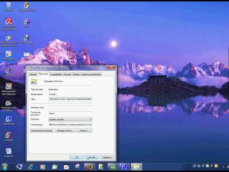Open the Détails tab
The image size is (229, 172).
click(x=76, y=74)
